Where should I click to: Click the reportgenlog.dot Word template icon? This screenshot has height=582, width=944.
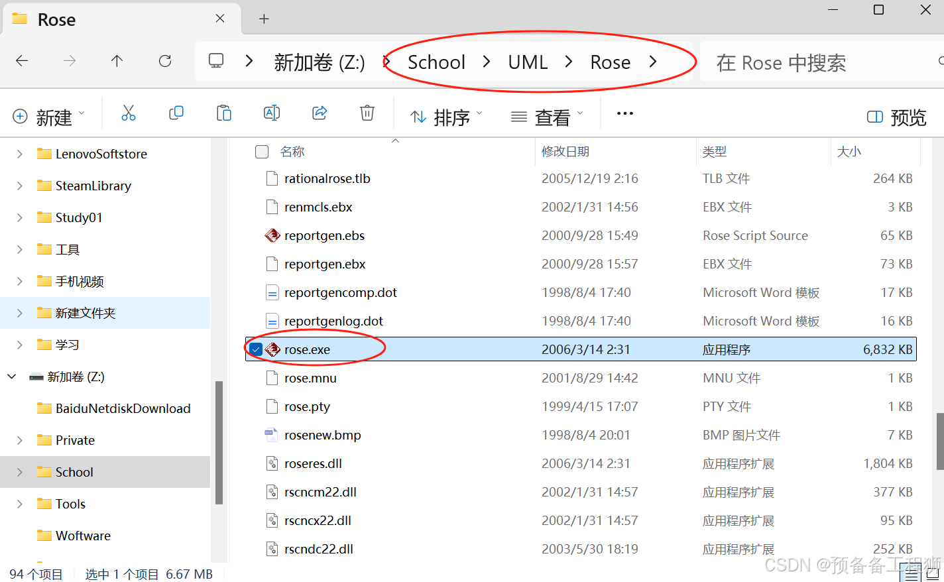(x=272, y=321)
